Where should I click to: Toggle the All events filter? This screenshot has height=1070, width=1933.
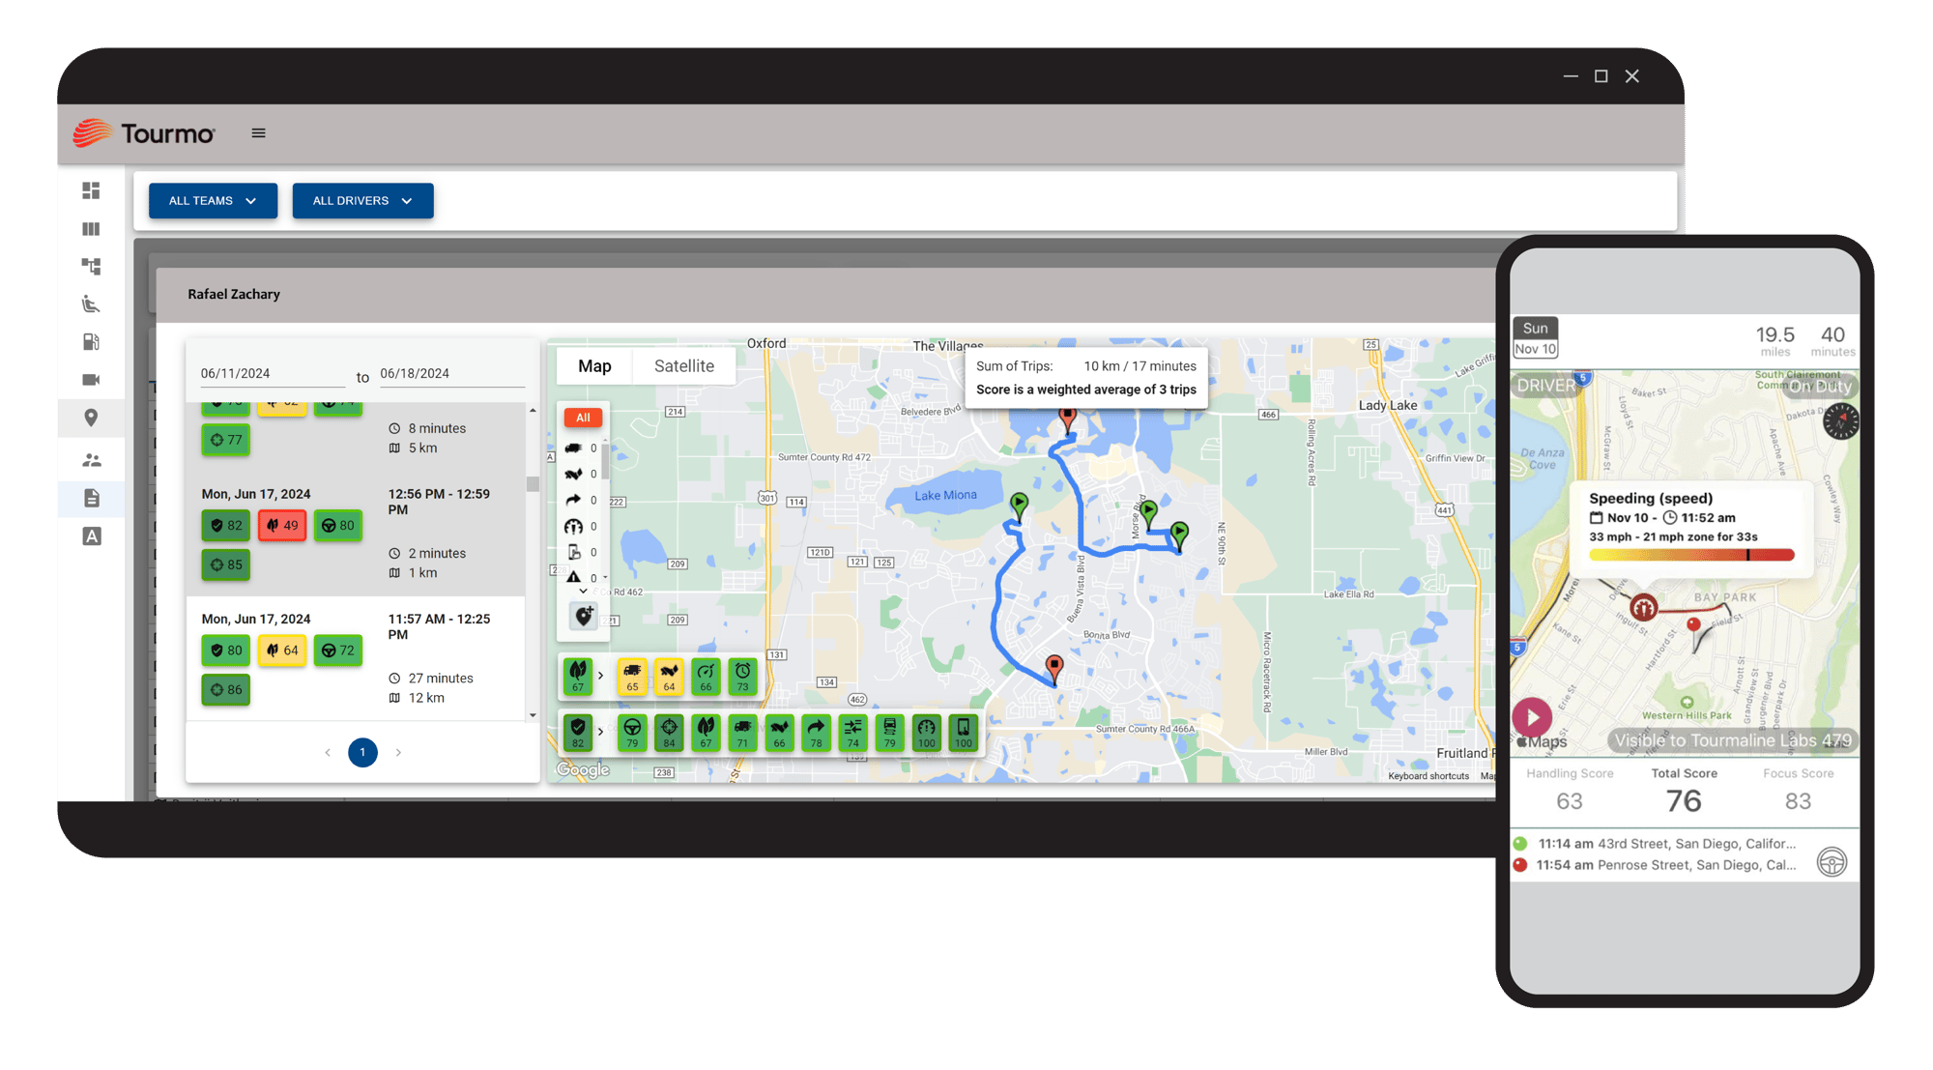pyautogui.click(x=583, y=418)
